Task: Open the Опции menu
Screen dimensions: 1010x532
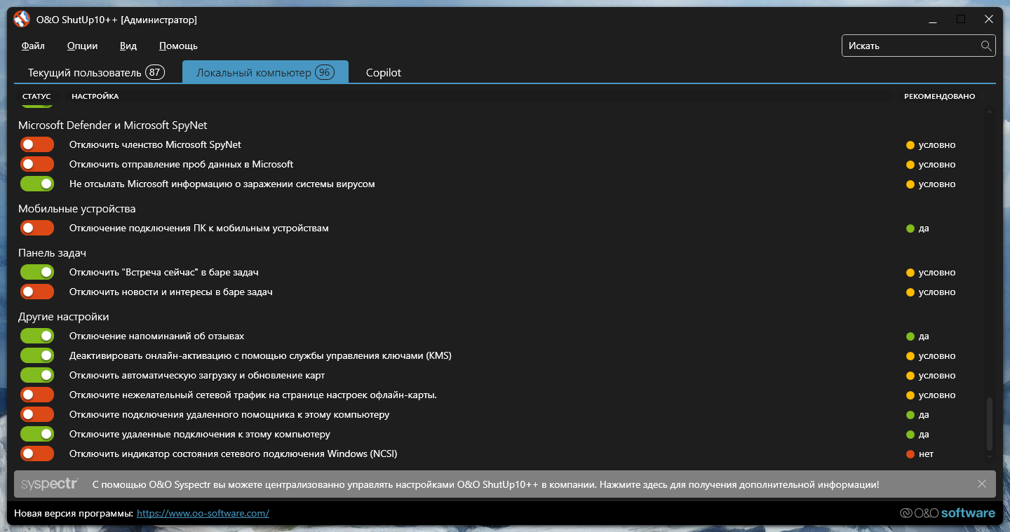Action: (x=82, y=46)
